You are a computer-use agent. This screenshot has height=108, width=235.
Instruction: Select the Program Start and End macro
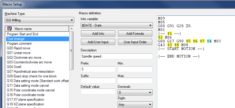point(38,34)
